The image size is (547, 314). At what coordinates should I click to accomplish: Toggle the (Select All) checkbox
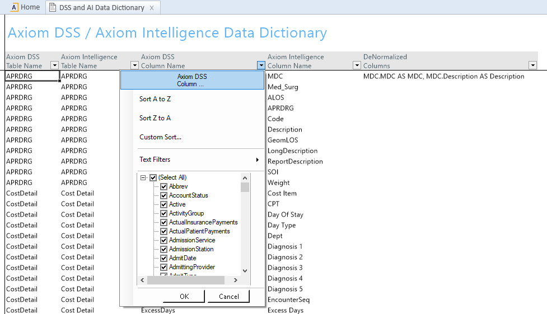click(x=153, y=177)
